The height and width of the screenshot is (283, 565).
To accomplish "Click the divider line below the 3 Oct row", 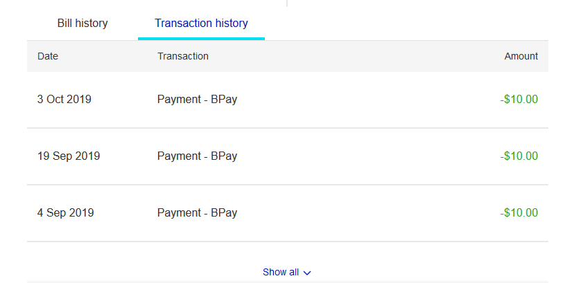I will coord(288,128).
